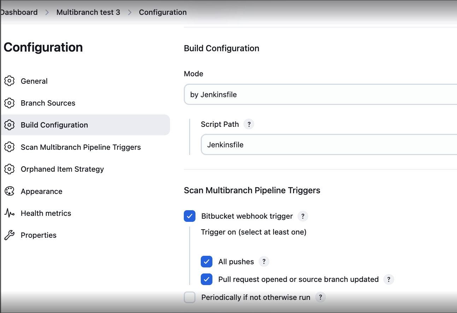Go to Scan Multibranch Pipeline Triggers section
This screenshot has width=457, height=313.
coord(81,147)
